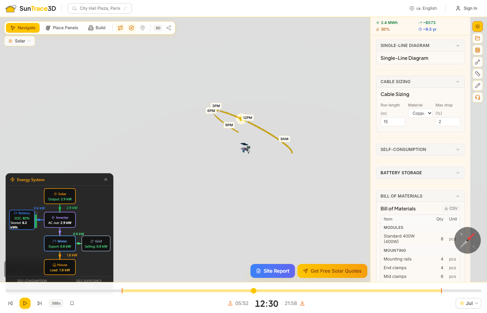Click the SunTrace3D house logo
Viewport: 487px width, 313px height.
coord(11,8)
